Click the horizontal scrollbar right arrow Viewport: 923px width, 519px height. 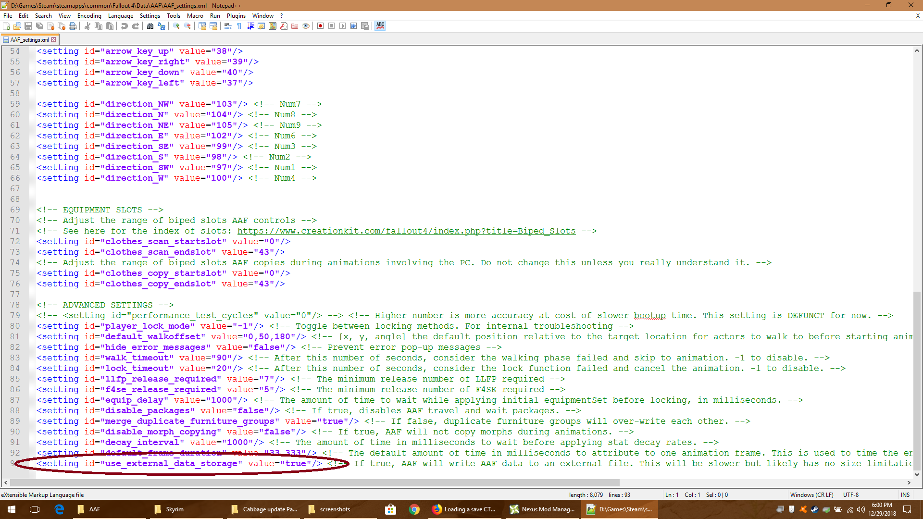coord(909,483)
